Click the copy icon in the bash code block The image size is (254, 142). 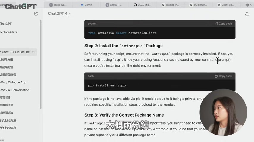[x=216, y=76]
